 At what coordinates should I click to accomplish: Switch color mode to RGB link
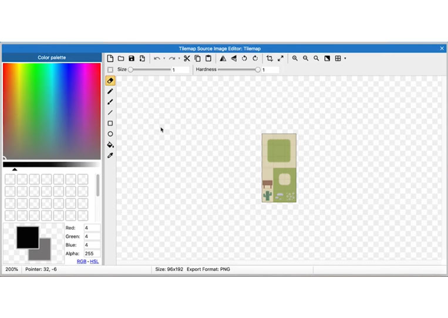point(82,262)
